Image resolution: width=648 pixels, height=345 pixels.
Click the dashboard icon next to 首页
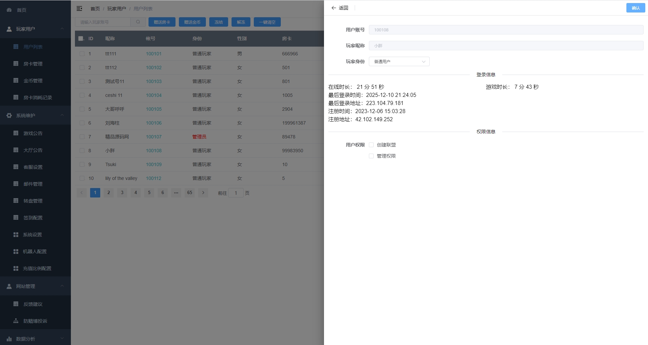[9, 10]
